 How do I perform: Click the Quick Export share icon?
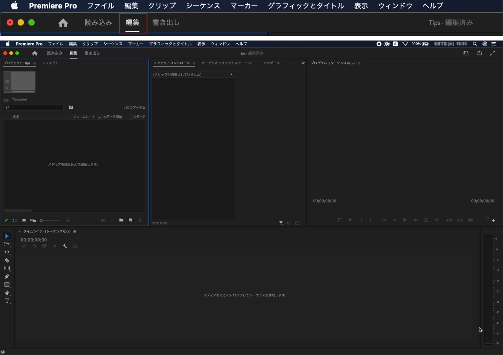pyautogui.click(x=479, y=53)
